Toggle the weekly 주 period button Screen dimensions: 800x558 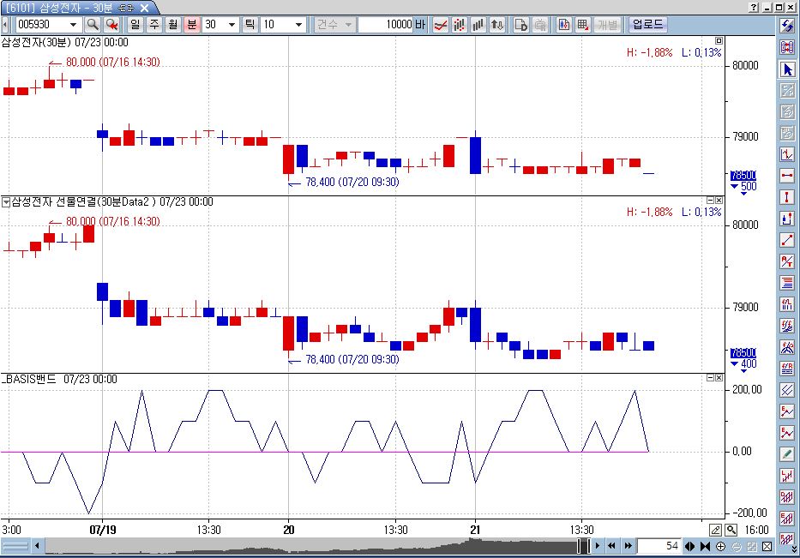coord(154,25)
